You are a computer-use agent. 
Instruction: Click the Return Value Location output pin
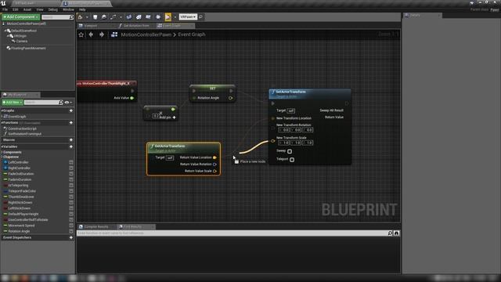coord(214,157)
